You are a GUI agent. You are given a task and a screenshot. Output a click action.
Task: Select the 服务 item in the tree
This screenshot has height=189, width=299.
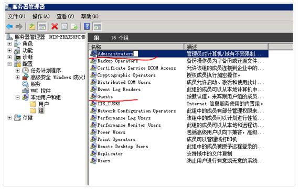coord(36,84)
